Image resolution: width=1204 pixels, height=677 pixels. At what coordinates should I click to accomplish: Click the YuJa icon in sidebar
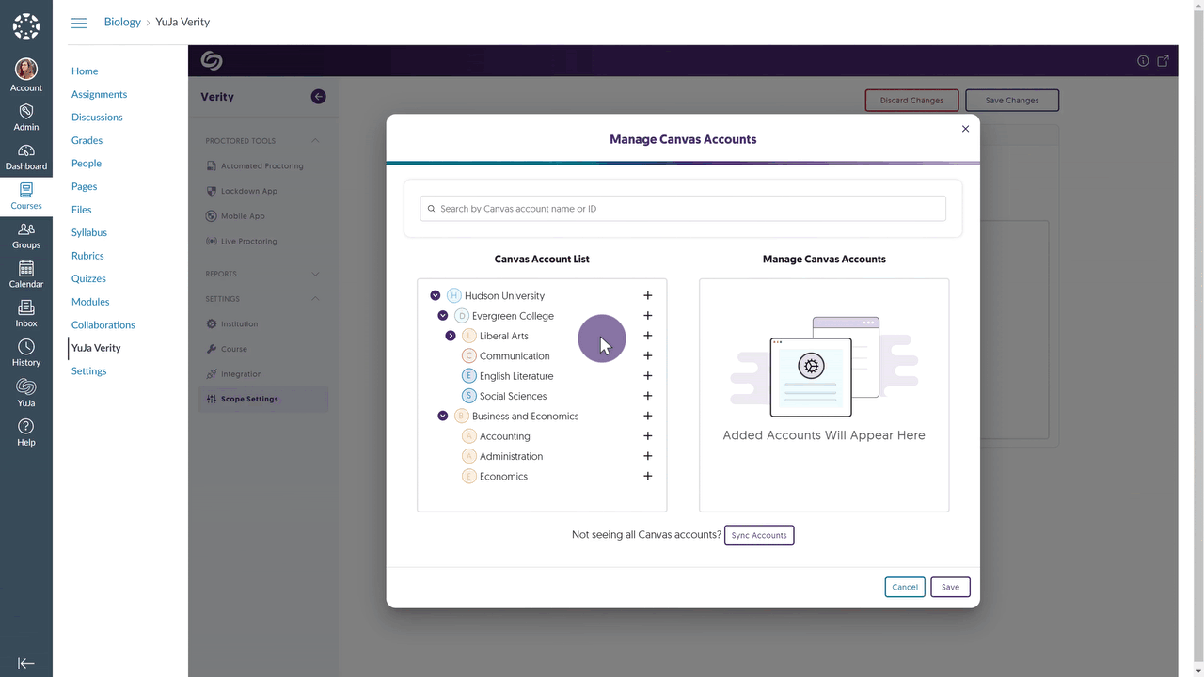(26, 387)
